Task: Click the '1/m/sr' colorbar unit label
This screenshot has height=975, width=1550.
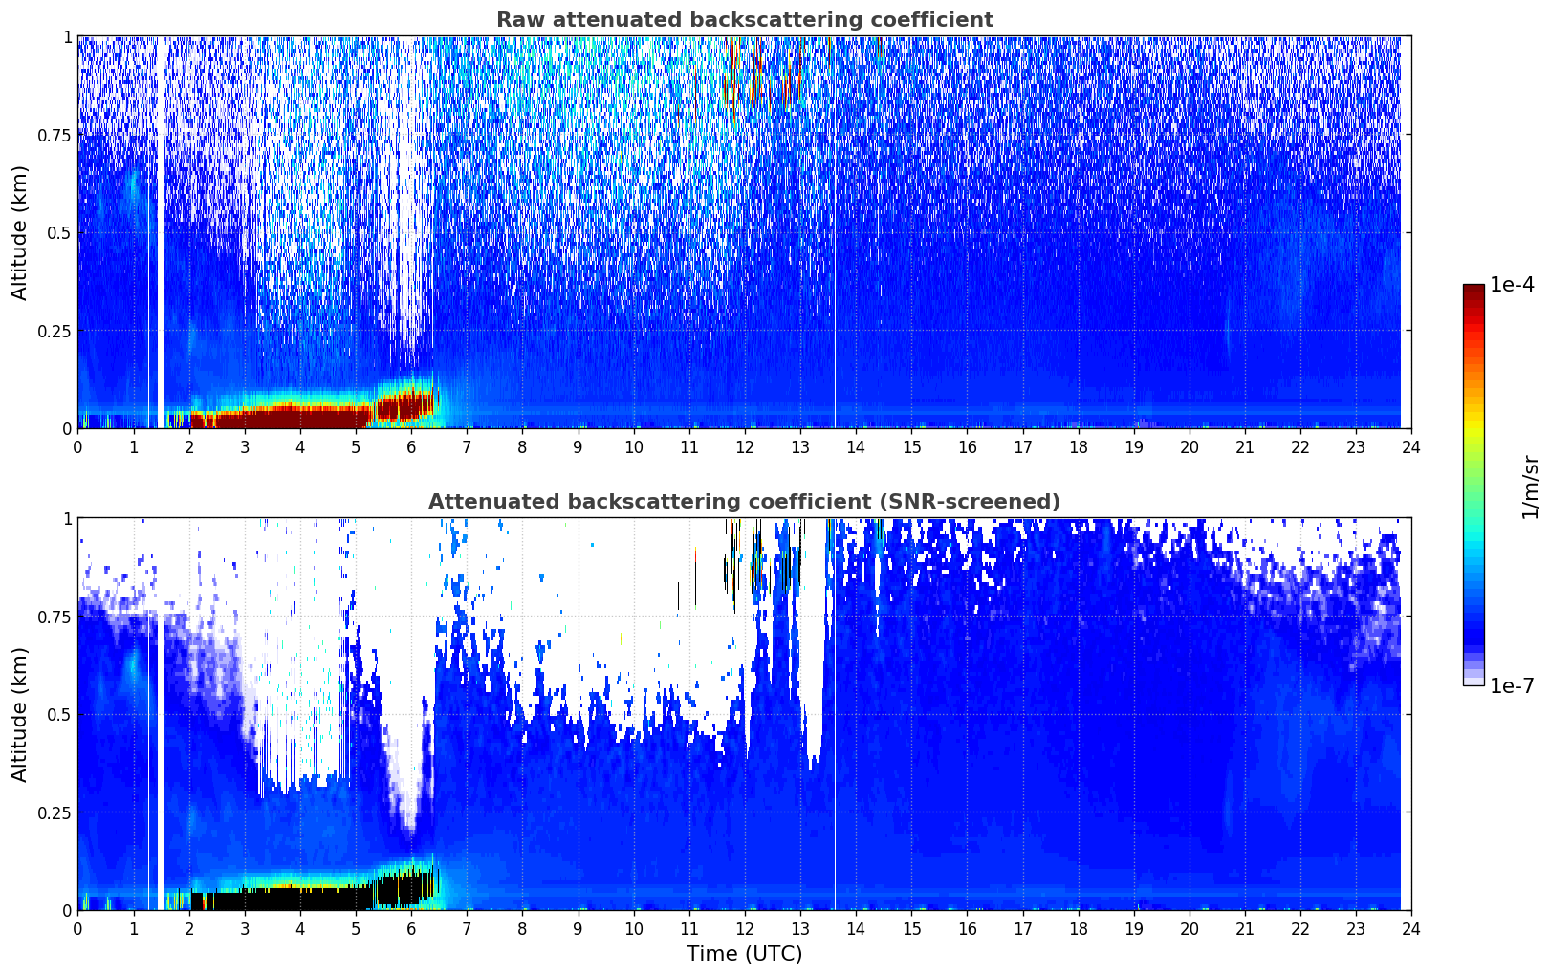Action: pos(1530,487)
